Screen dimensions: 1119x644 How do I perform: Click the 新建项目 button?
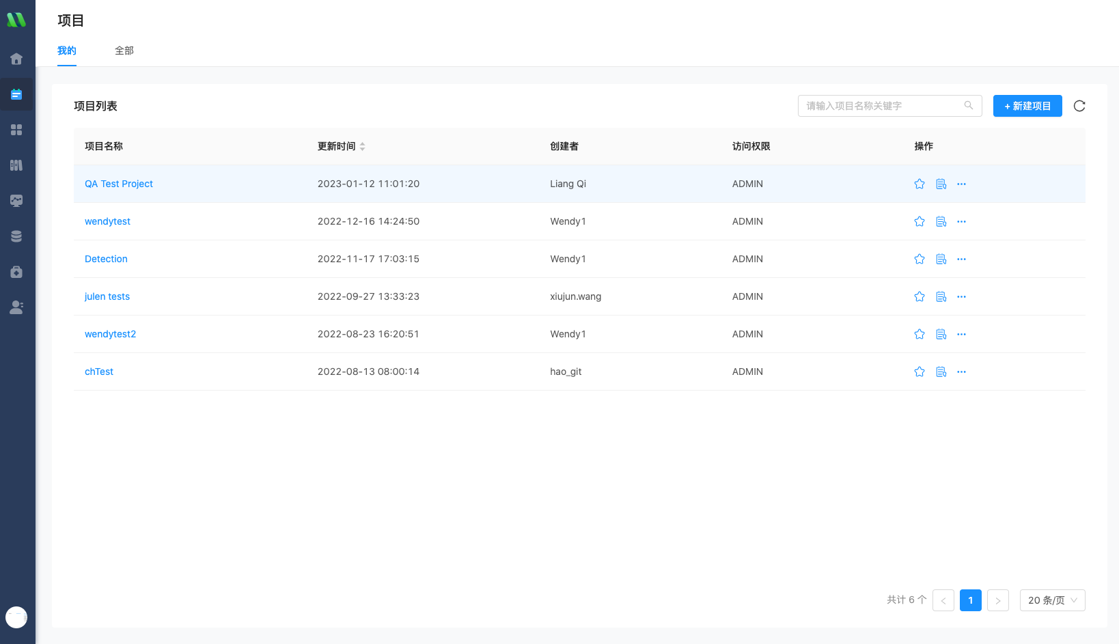point(1027,106)
